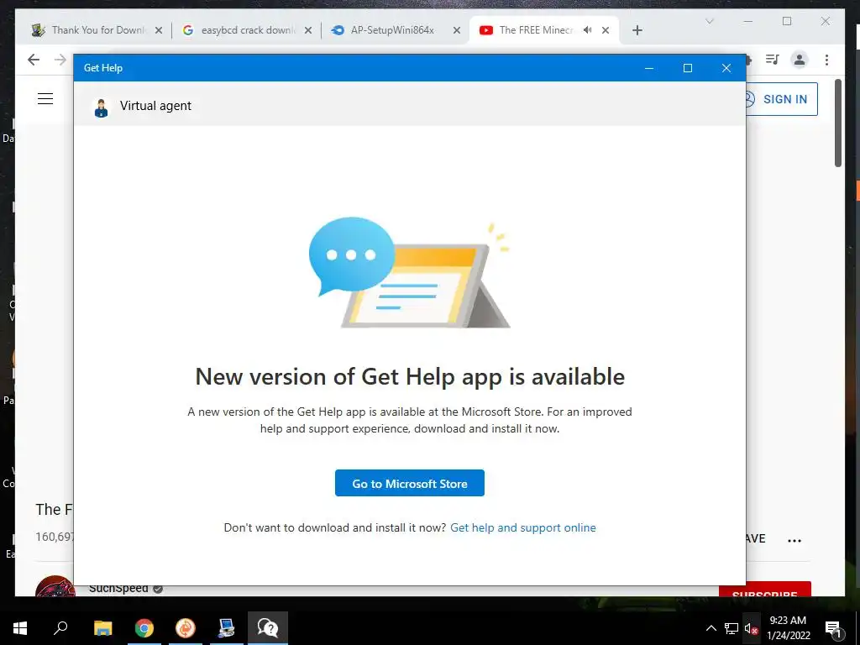Click YouTube SUBSCRIBE button
Viewport: 860px width, 645px height.
(x=764, y=590)
